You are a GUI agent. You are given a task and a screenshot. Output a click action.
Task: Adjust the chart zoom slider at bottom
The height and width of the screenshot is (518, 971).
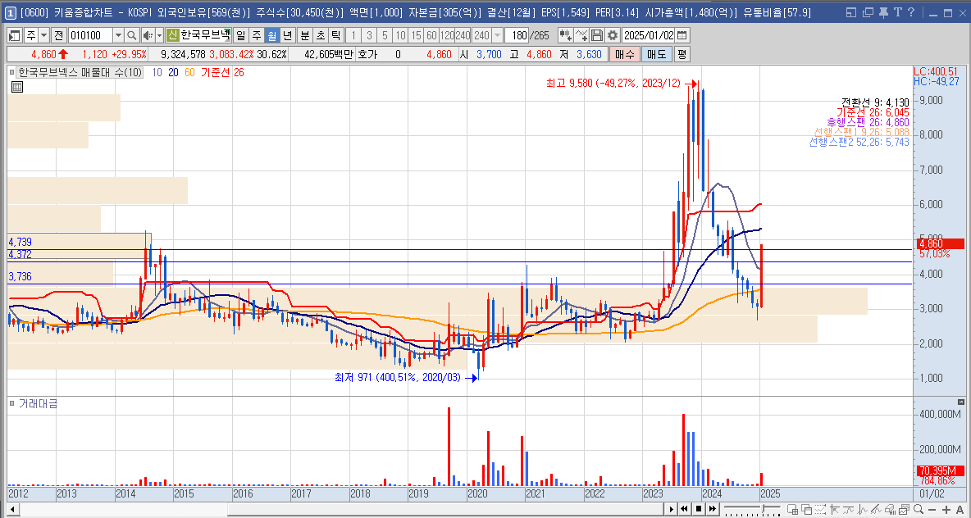coord(764,509)
